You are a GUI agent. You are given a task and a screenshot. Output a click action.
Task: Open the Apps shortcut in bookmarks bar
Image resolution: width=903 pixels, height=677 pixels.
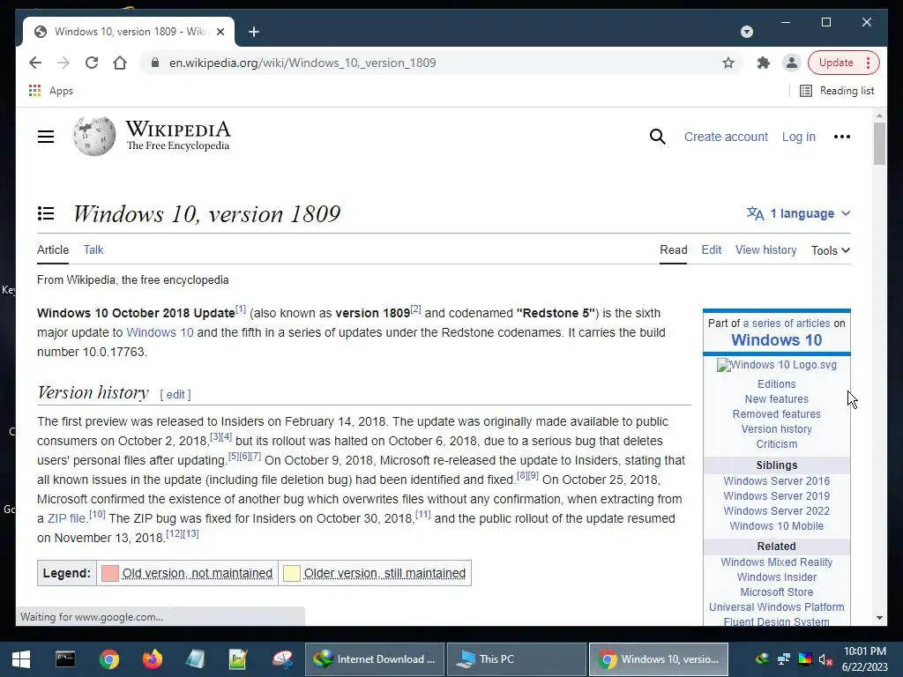point(50,91)
